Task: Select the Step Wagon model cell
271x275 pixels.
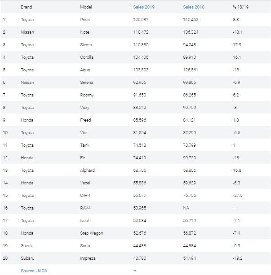Action: [92, 233]
